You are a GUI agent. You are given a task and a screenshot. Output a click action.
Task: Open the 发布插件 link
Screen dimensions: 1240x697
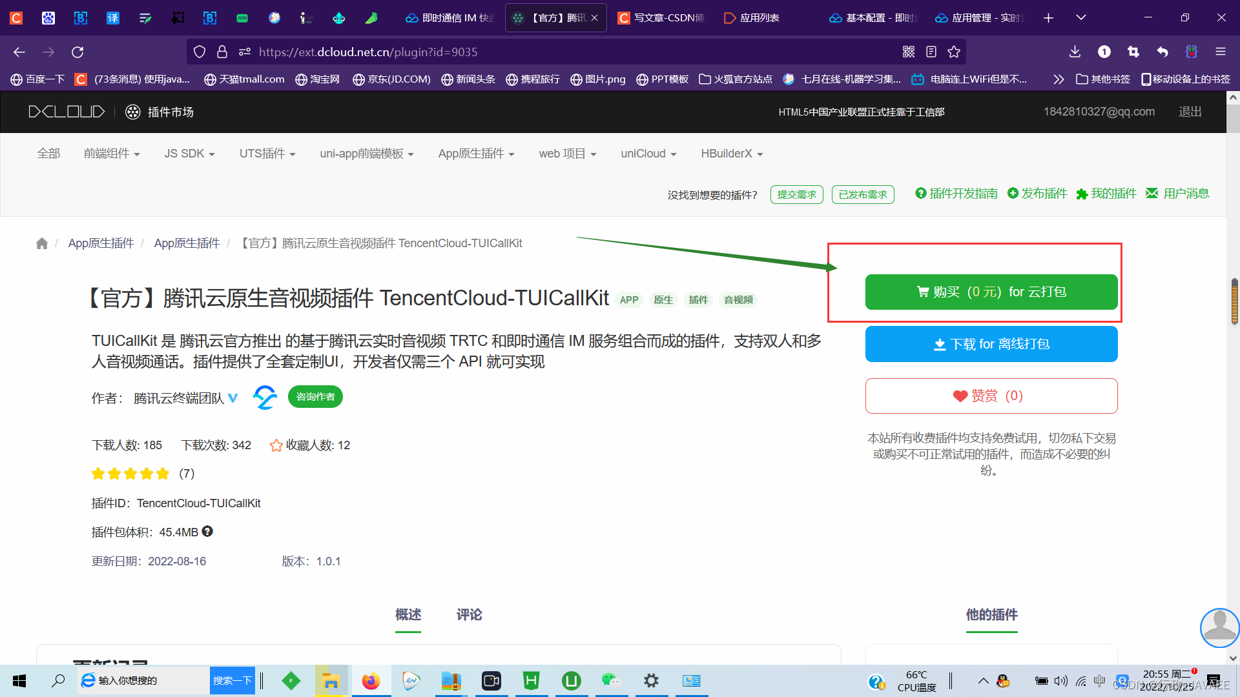coord(1037,194)
